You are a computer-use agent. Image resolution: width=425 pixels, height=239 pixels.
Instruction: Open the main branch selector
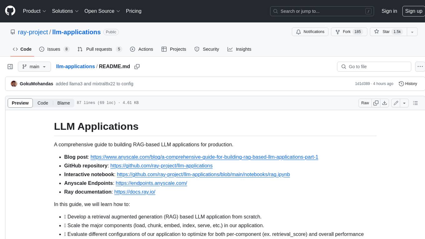pos(34,67)
